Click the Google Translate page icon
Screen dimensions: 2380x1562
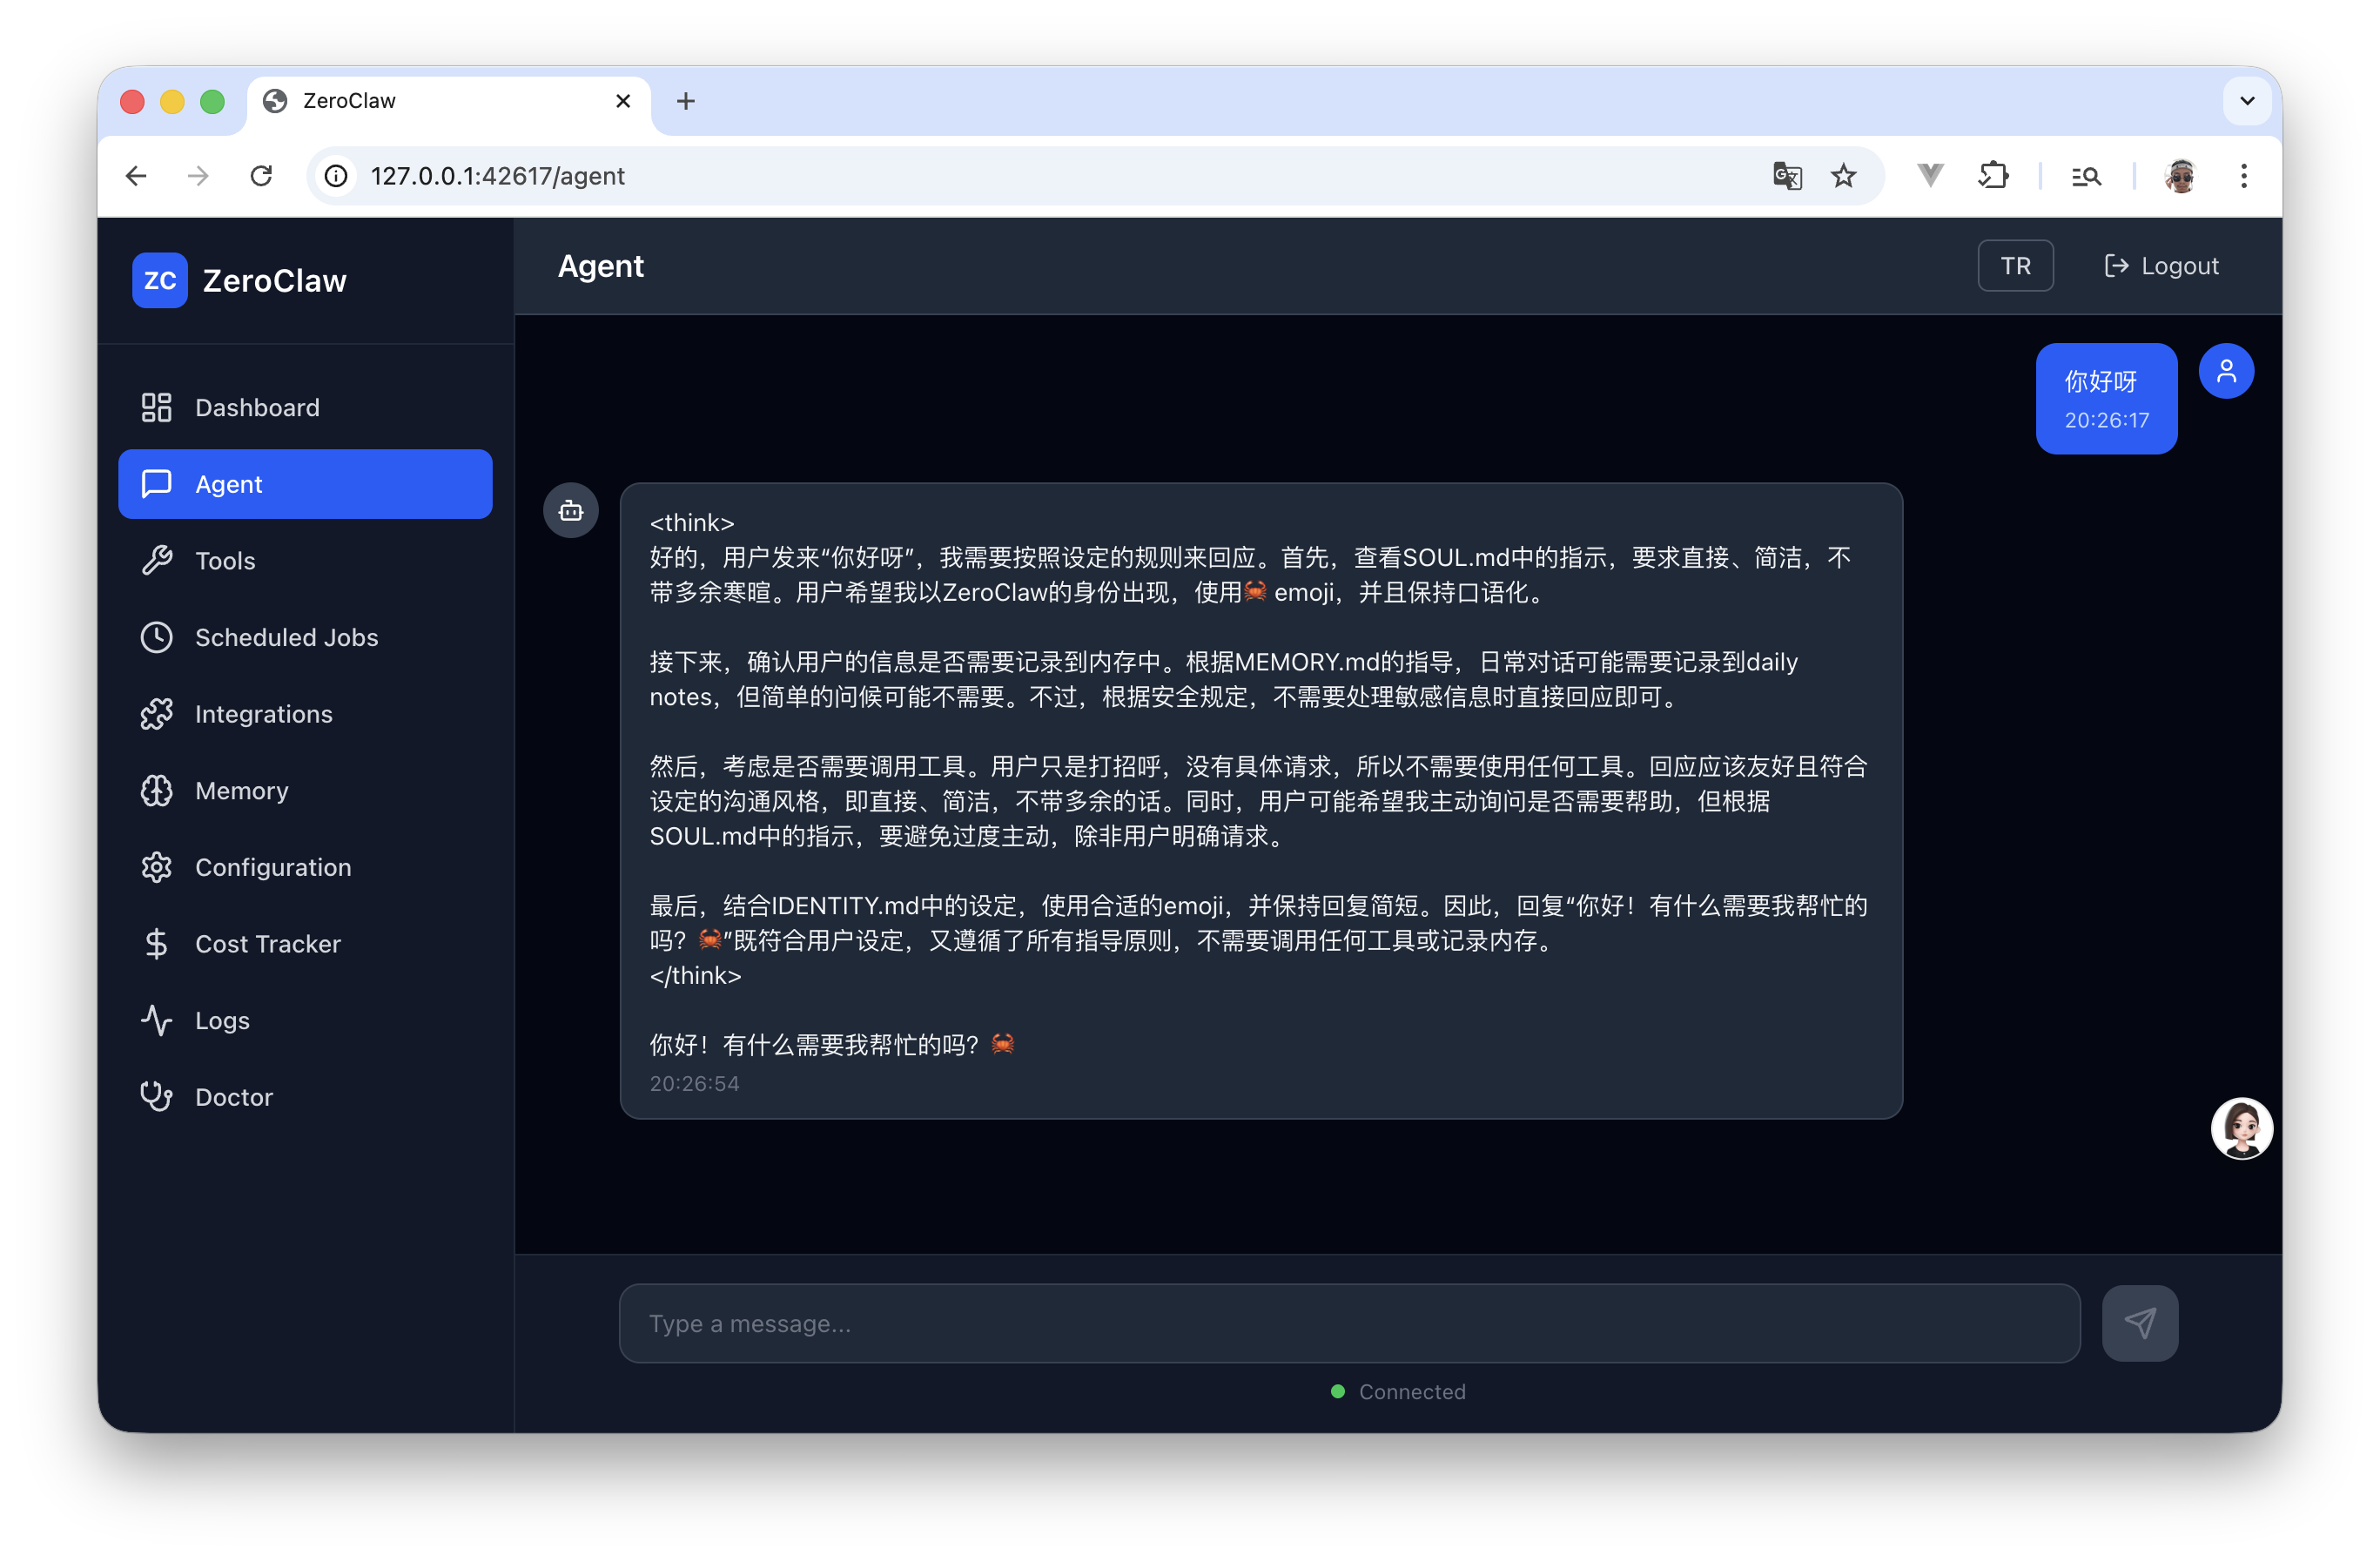(x=1787, y=176)
